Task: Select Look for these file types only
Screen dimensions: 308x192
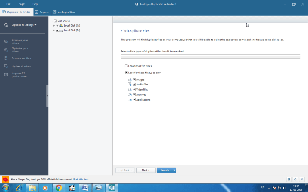Action: [126, 73]
